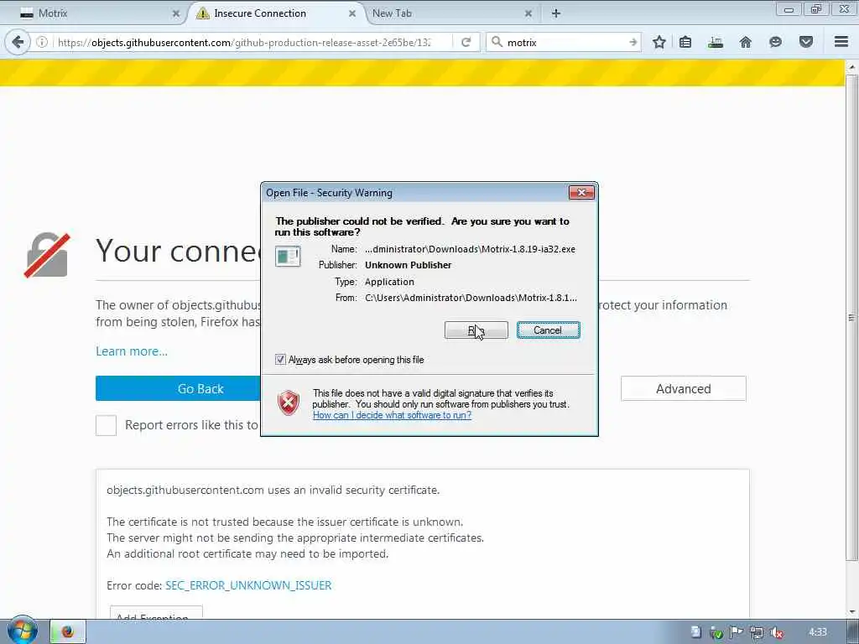The width and height of the screenshot is (859, 644).
Task: Open the site information icon in address bar
Action: pyautogui.click(x=42, y=42)
